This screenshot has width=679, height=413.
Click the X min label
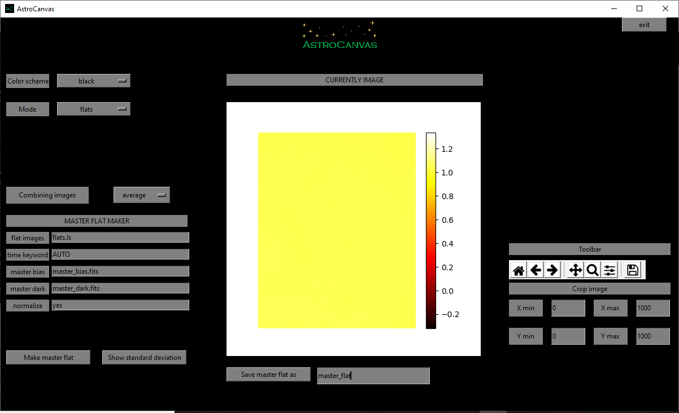(x=526, y=308)
